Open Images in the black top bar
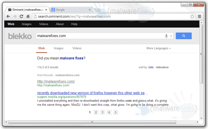The image size is (208, 129). 27,24
